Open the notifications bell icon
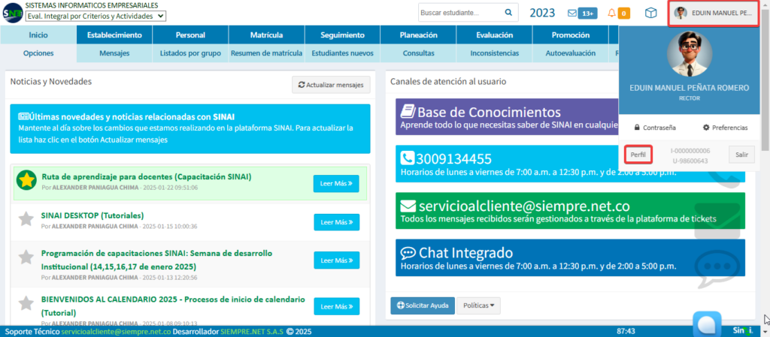 612,13
